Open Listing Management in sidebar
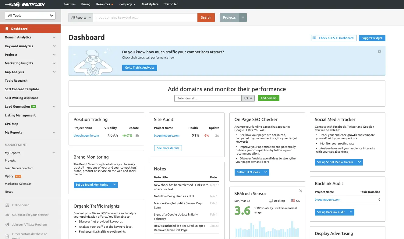 pos(20,115)
